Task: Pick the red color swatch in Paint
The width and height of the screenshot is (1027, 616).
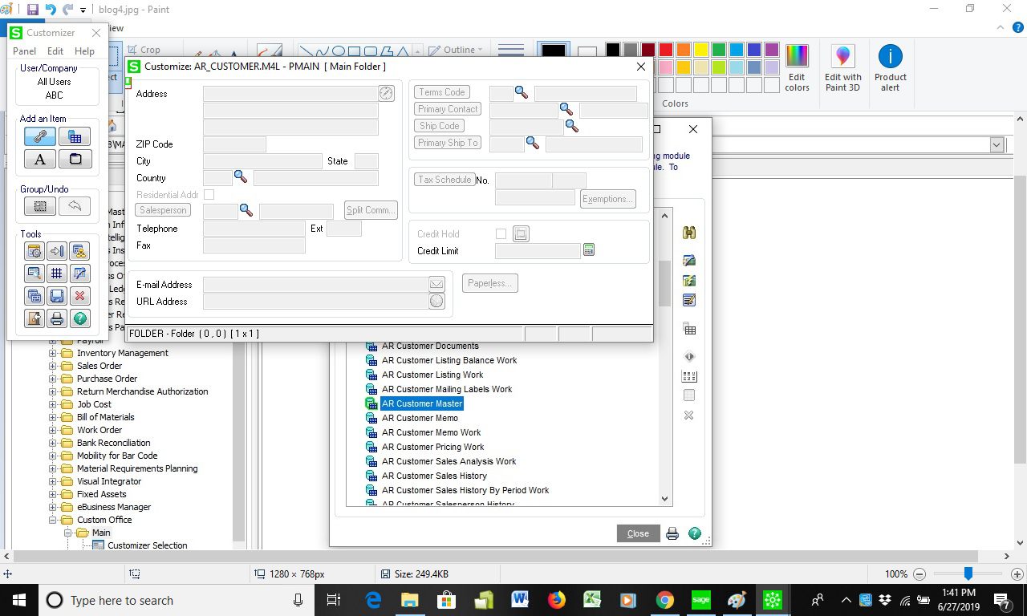Action: tap(665, 50)
